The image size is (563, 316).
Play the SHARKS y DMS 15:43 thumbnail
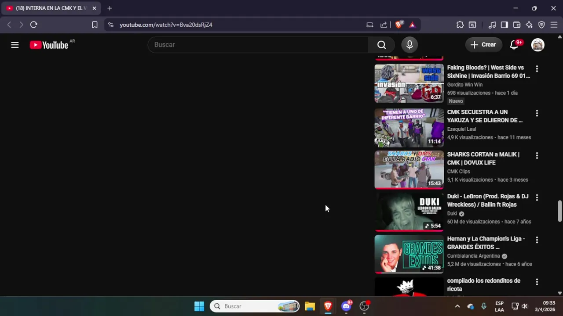pyautogui.click(x=409, y=170)
